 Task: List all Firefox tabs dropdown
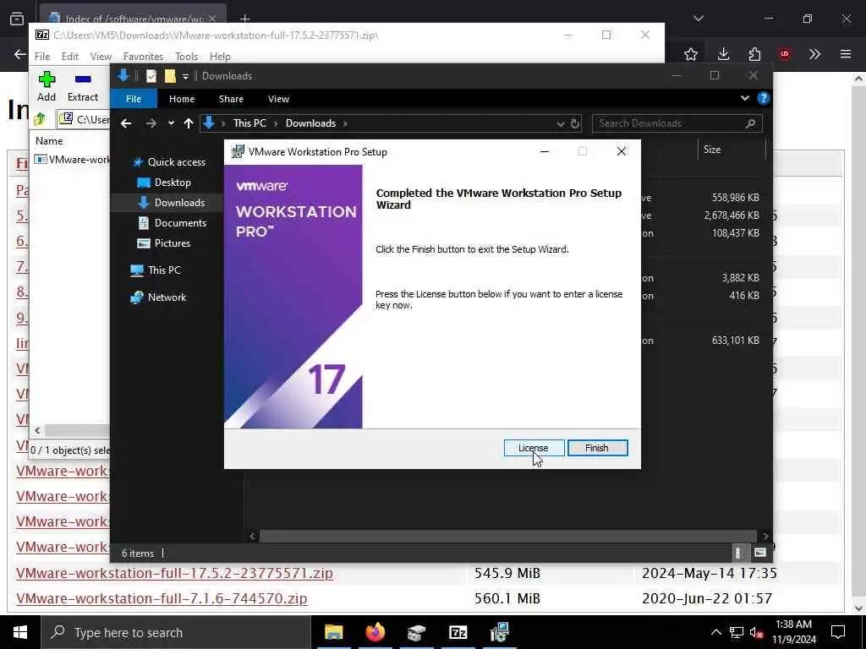point(698,19)
